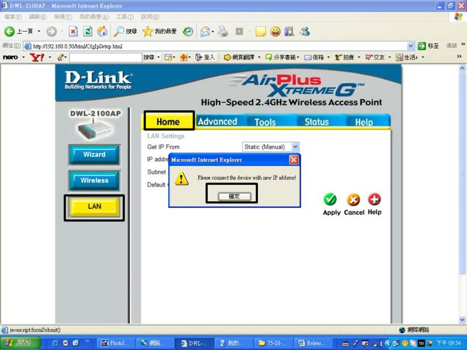Image resolution: width=467 pixels, height=350 pixels.
Task: Open page Help via red plus icon
Action: click(374, 199)
